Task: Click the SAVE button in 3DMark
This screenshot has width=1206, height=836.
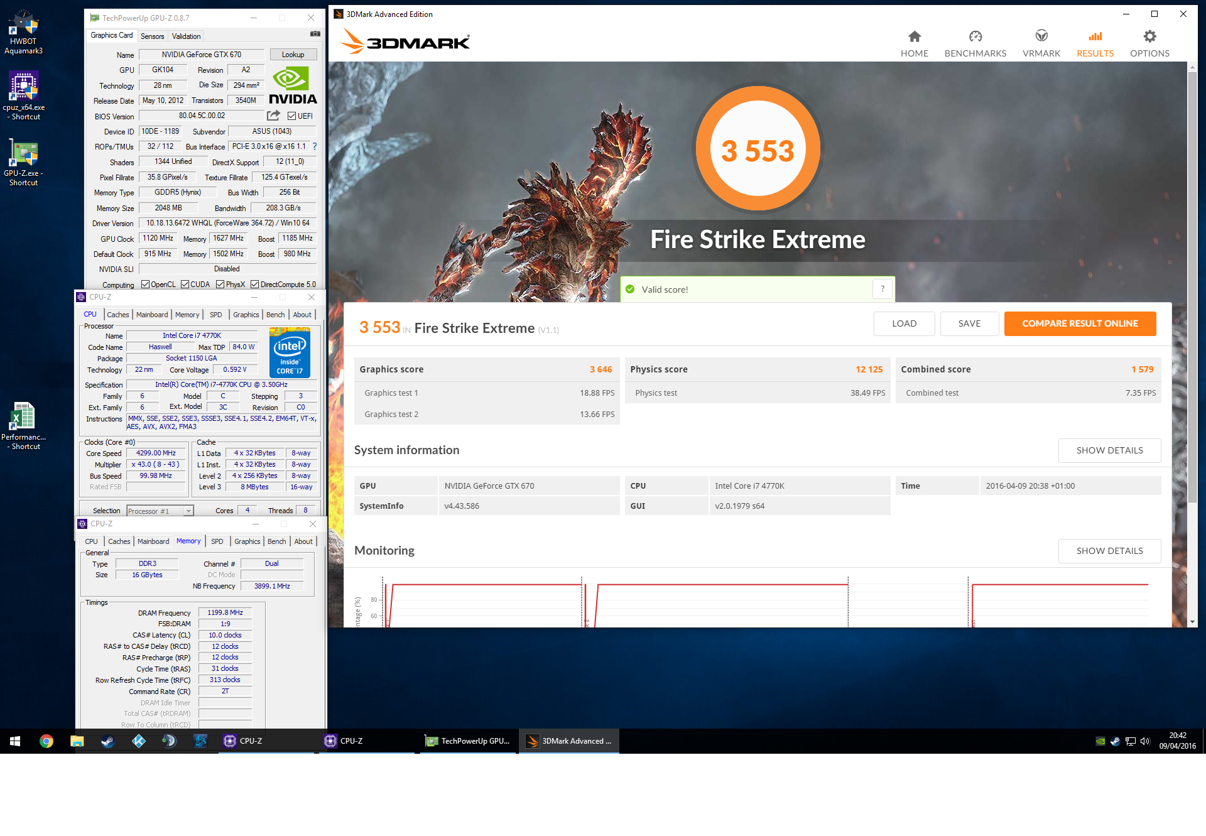Action: click(969, 323)
